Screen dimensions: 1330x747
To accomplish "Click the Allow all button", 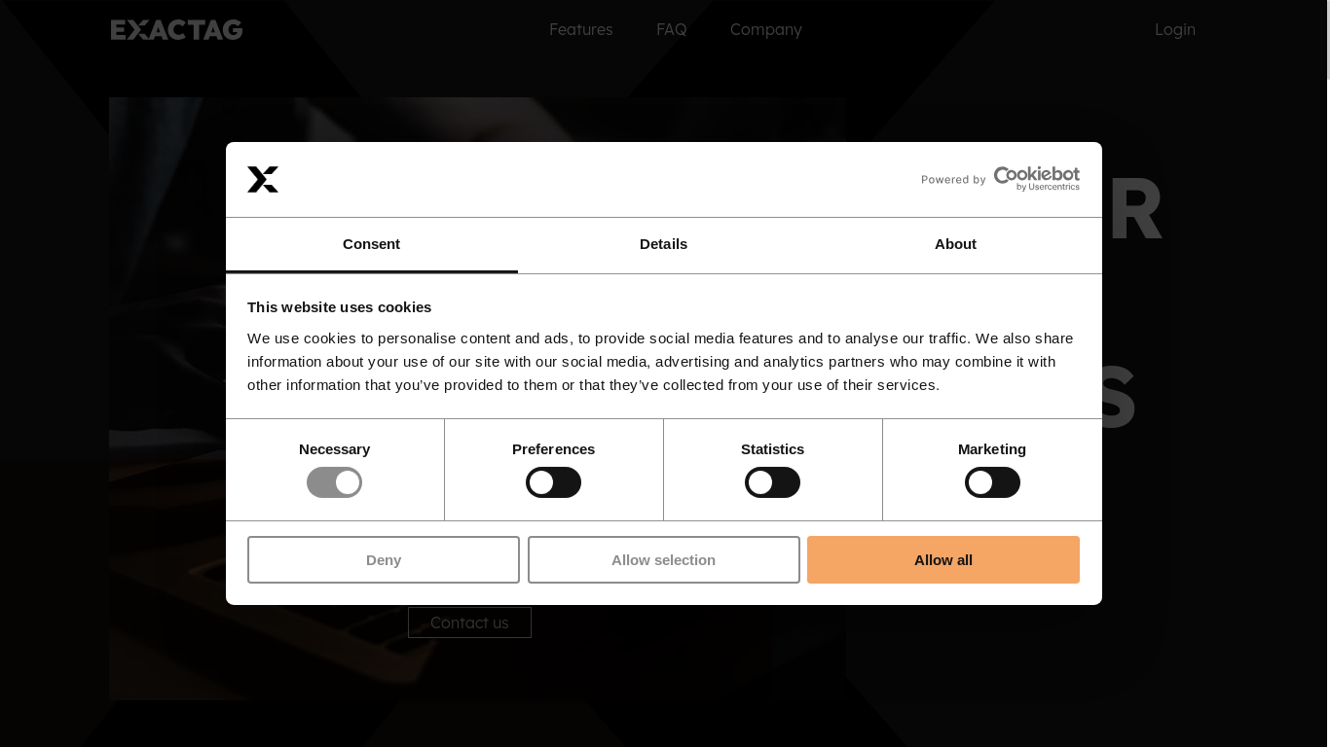I will tap(943, 560).
